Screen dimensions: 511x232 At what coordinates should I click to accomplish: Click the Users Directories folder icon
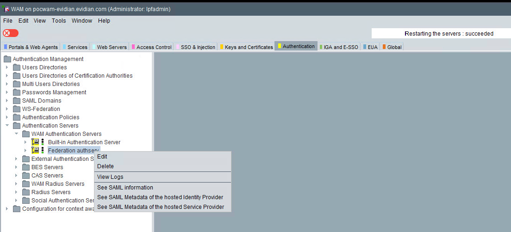(x=17, y=67)
